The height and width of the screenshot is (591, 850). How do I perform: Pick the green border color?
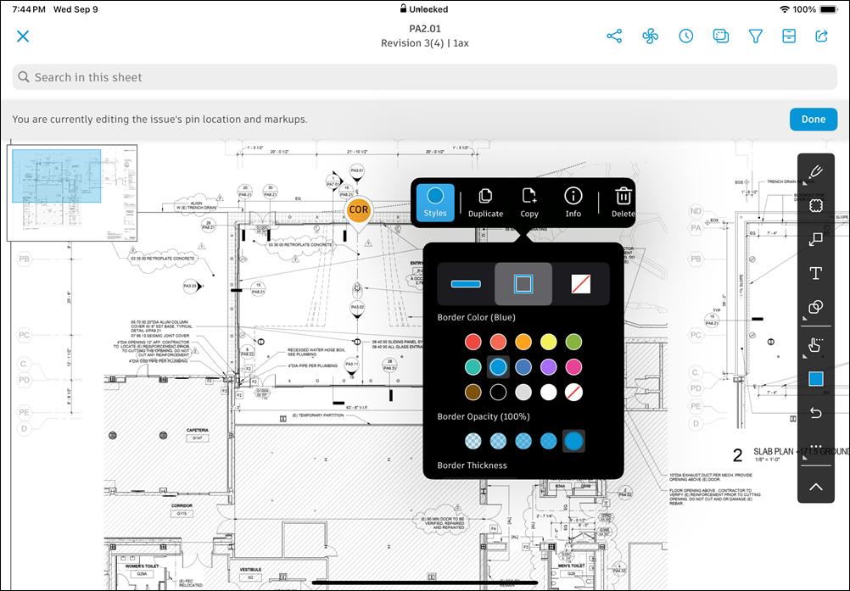(573, 342)
